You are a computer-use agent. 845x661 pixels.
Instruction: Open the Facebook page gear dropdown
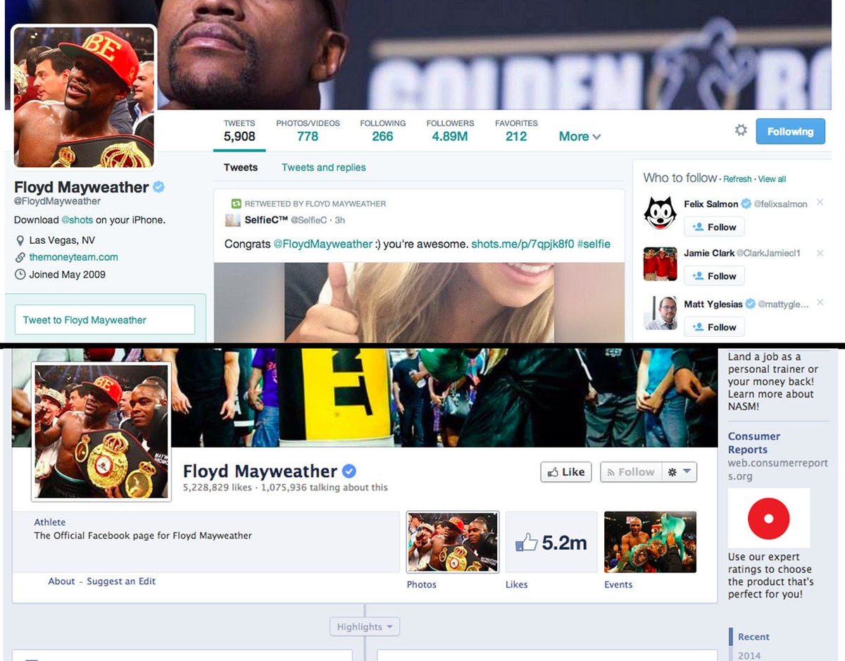pos(680,472)
